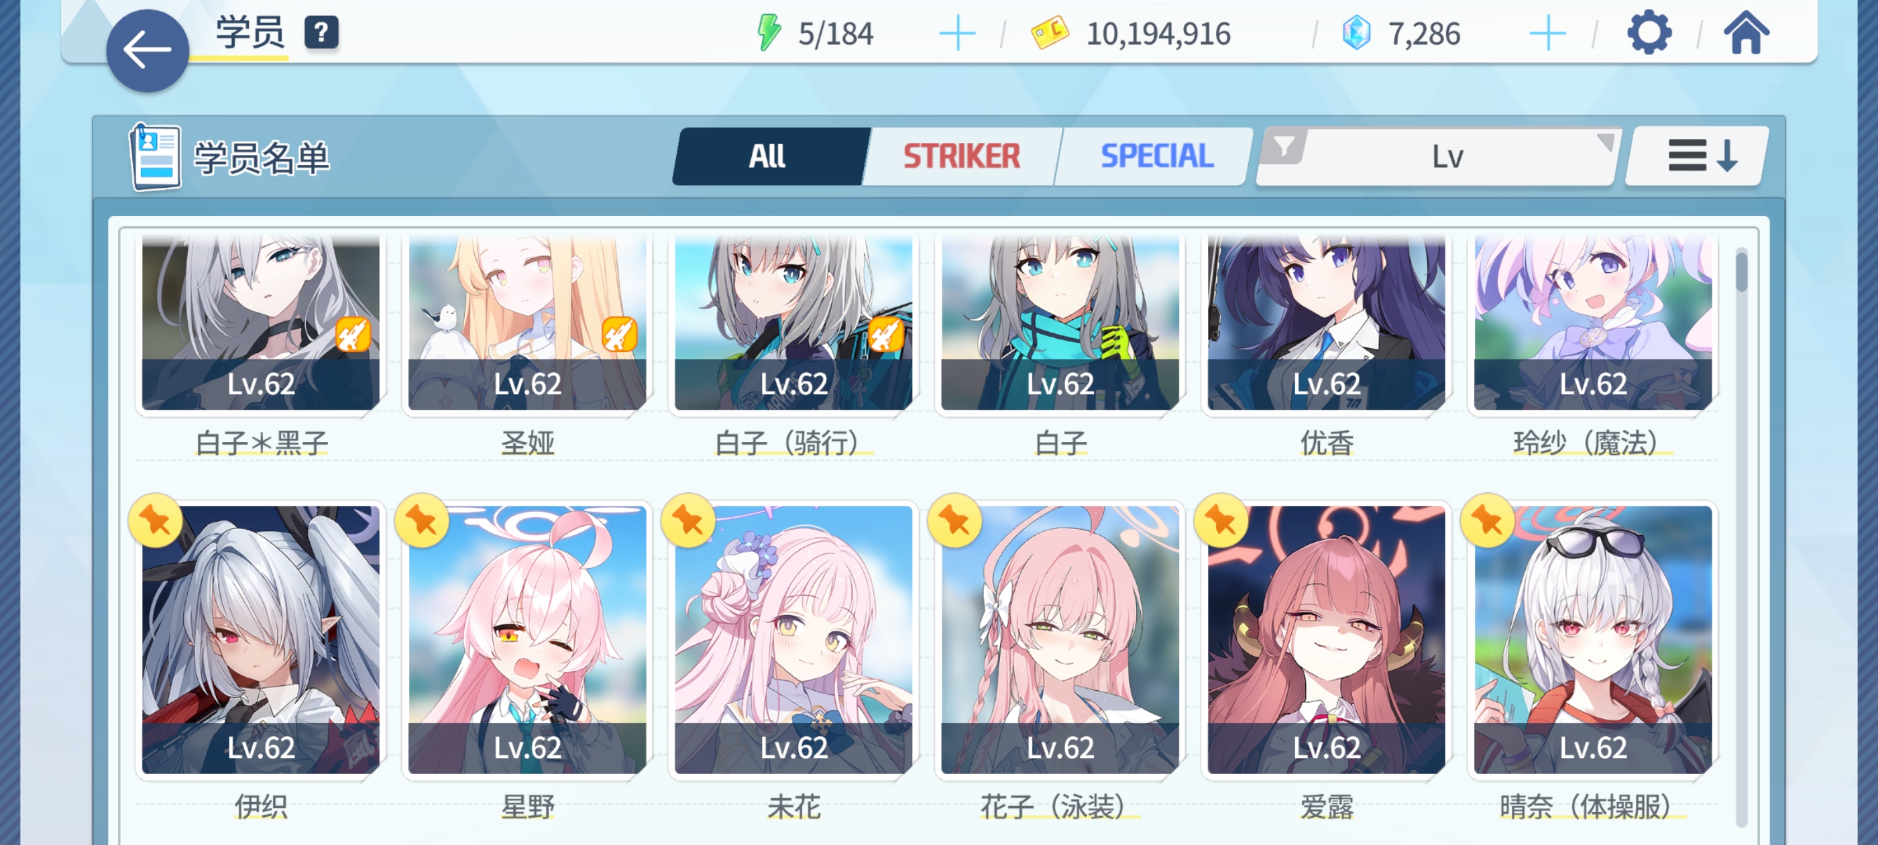This screenshot has width=1878, height=845.
Task: Toggle the pin on 伊织's portrait
Action: click(x=156, y=520)
